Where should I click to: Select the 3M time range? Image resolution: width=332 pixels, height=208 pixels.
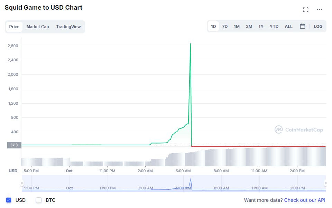[249, 26]
